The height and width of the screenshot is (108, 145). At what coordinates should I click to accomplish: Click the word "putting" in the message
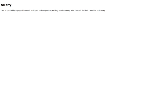(x=55, y=10)
